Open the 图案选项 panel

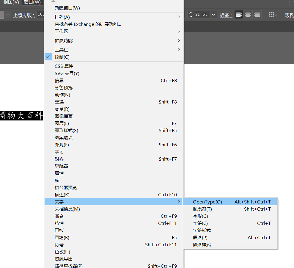114,137
